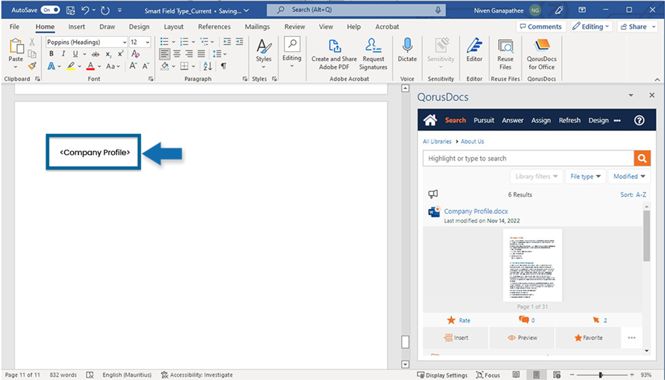Expand the File type filter dropdown

click(x=585, y=176)
